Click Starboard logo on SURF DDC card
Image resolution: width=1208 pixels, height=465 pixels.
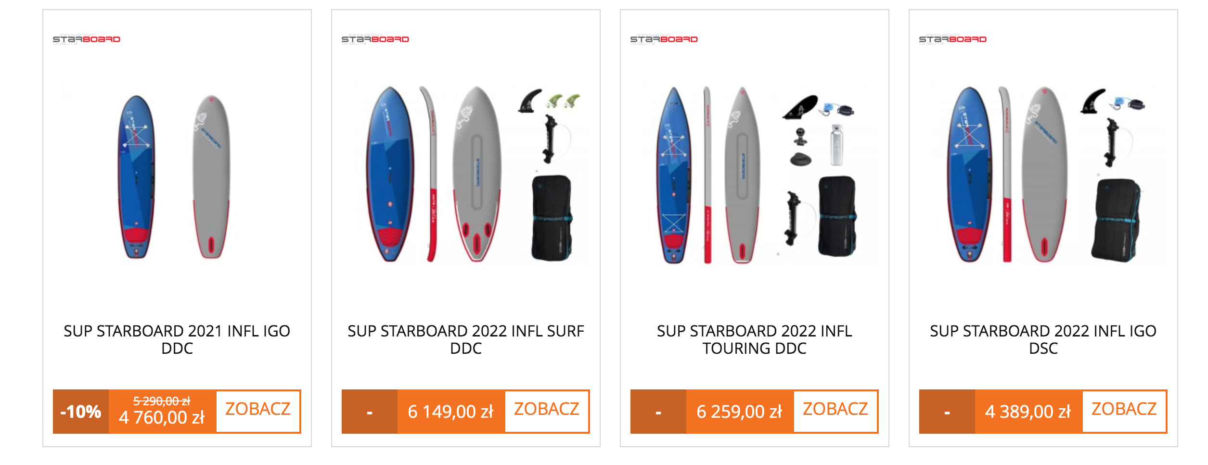(x=375, y=39)
